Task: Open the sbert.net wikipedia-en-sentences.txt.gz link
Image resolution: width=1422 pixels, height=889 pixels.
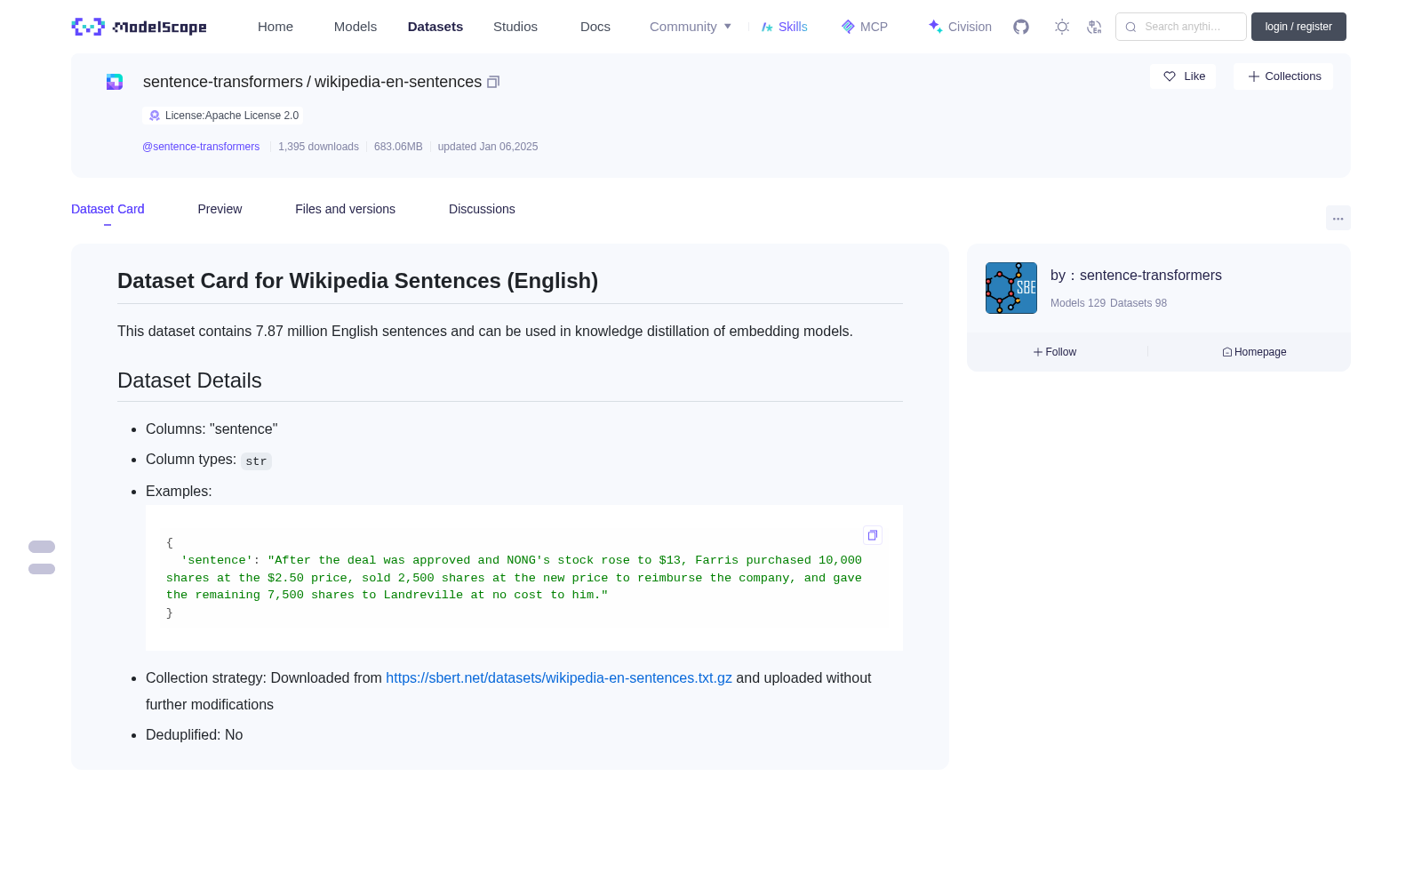Action: click(559, 677)
